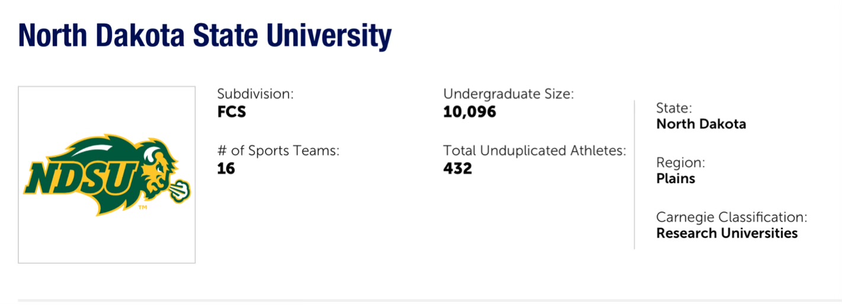This screenshot has height=305, width=842.
Task: Select the Subdivision label
Action: click(255, 94)
